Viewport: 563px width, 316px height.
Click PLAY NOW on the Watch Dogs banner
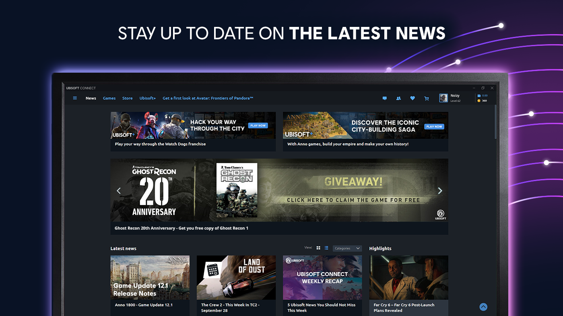pyautogui.click(x=257, y=125)
